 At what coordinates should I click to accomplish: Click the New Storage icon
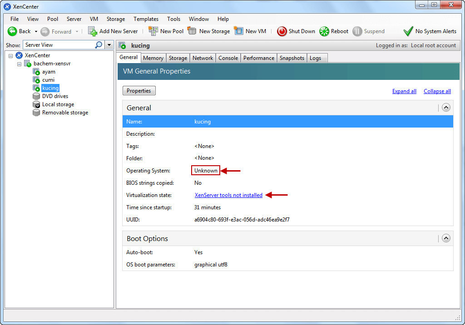(192, 31)
